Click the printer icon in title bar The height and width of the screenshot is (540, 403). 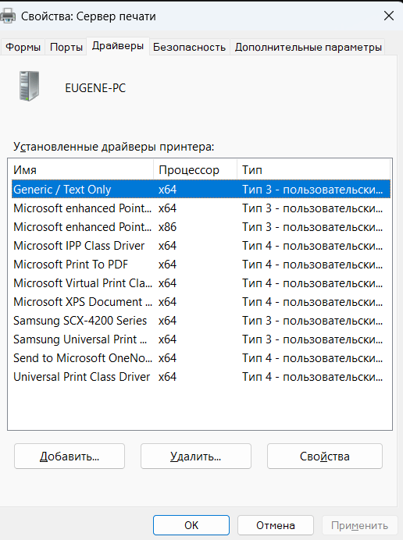pyautogui.click(x=8, y=16)
